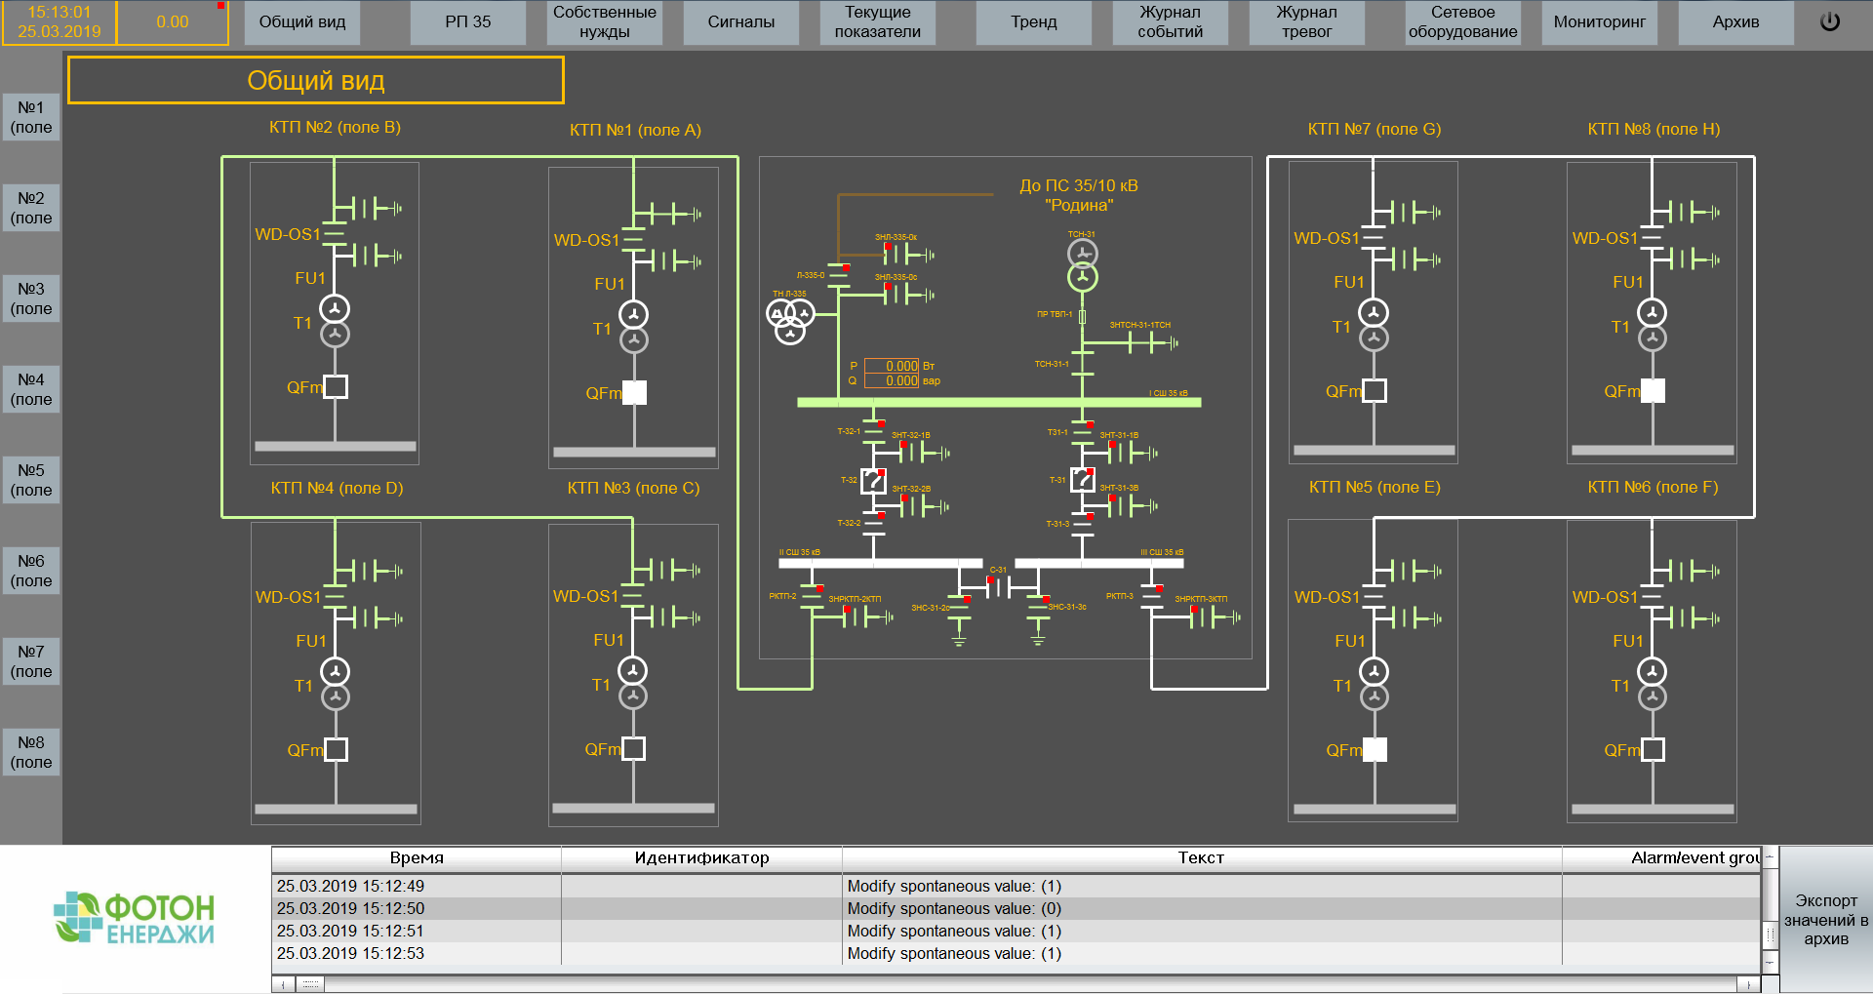Select the T-31 circuit breaker symbol
The height and width of the screenshot is (994, 1873).
1082,480
